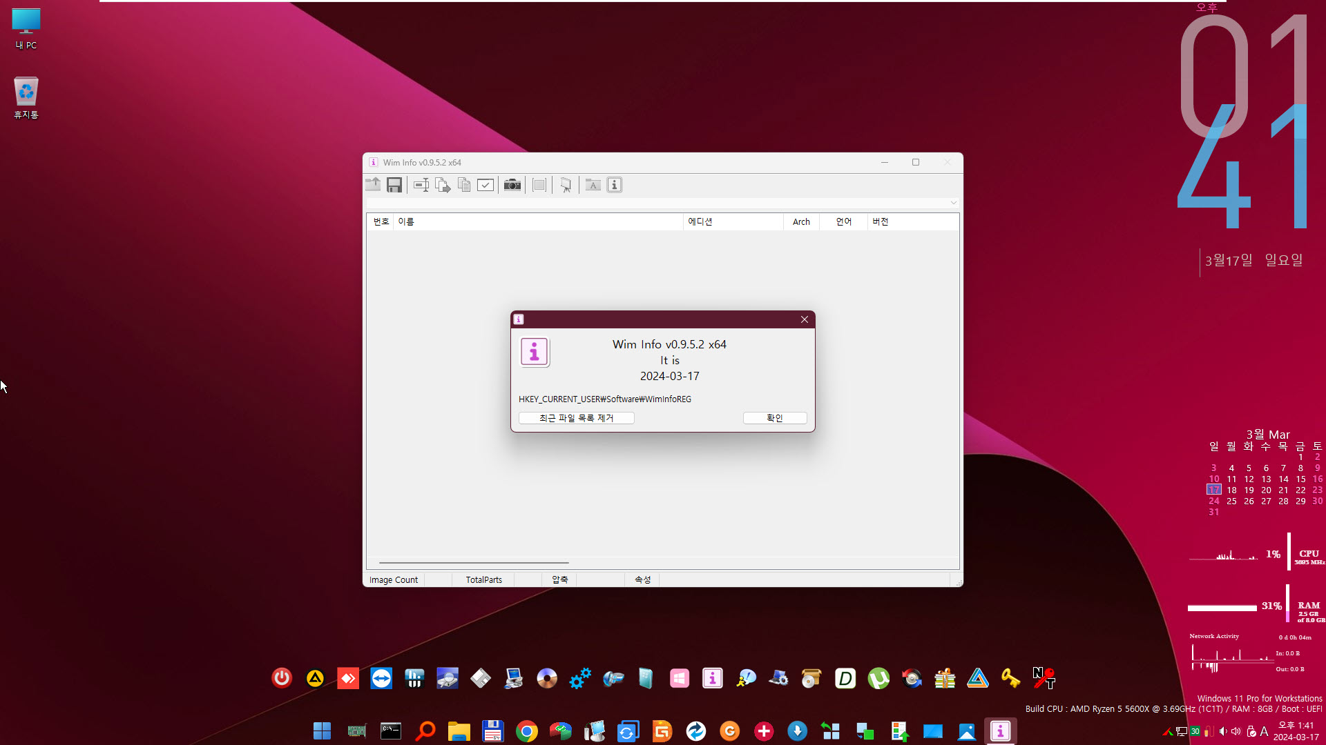Click the 확인 button in dialog

[775, 418]
